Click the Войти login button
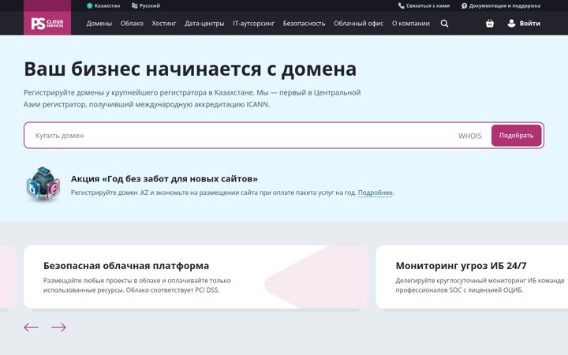The image size is (568, 355). [x=524, y=24]
